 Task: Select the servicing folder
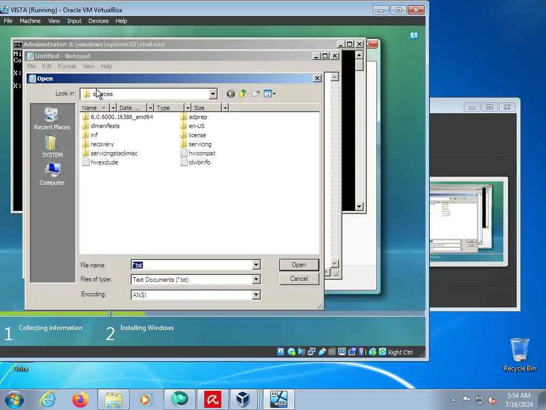pyautogui.click(x=196, y=144)
